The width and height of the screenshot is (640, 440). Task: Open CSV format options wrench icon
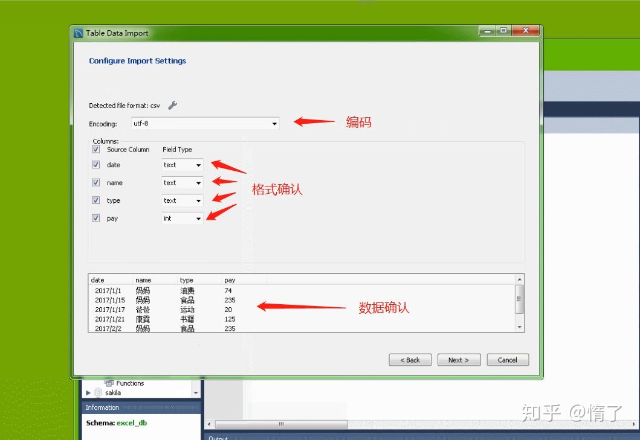(173, 105)
